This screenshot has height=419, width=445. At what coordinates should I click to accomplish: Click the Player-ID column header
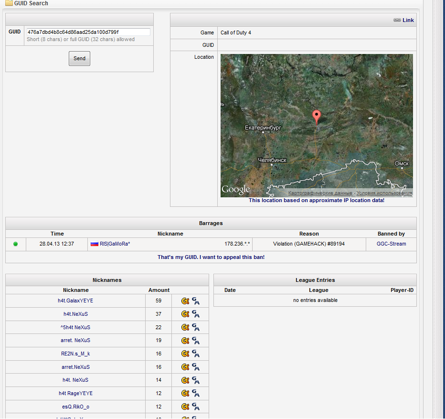402,290
